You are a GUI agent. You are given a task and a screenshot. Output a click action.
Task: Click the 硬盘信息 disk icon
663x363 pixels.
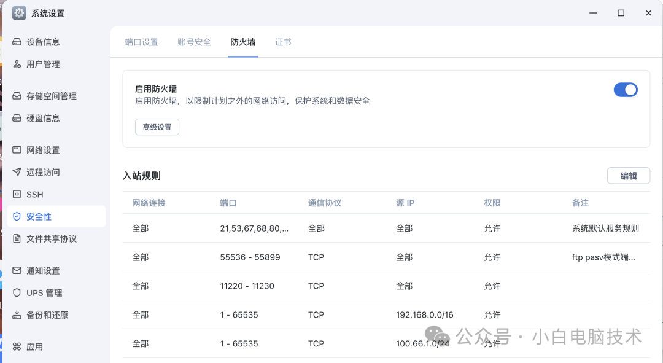(x=17, y=118)
